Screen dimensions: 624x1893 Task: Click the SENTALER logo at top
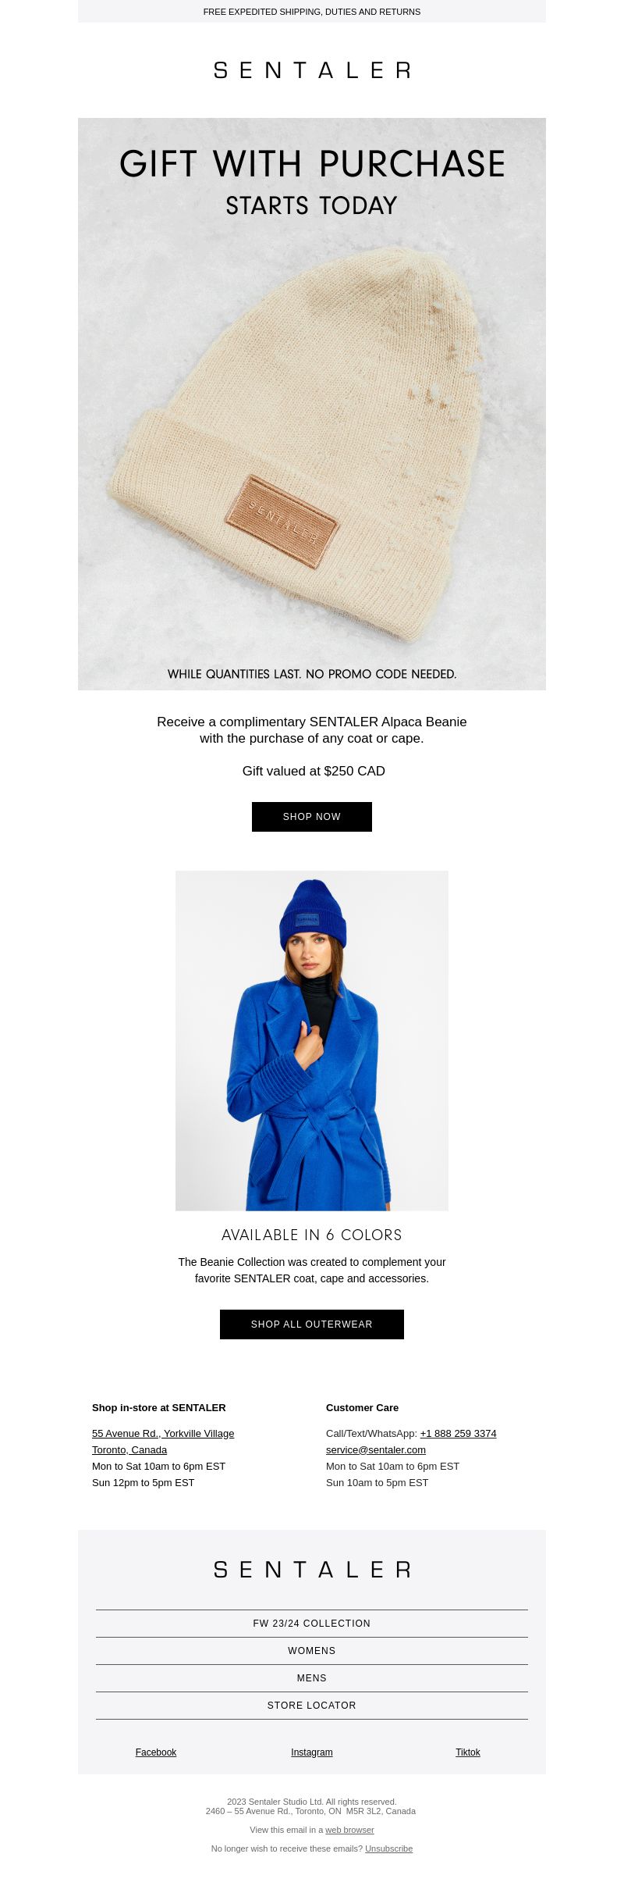pyautogui.click(x=312, y=70)
